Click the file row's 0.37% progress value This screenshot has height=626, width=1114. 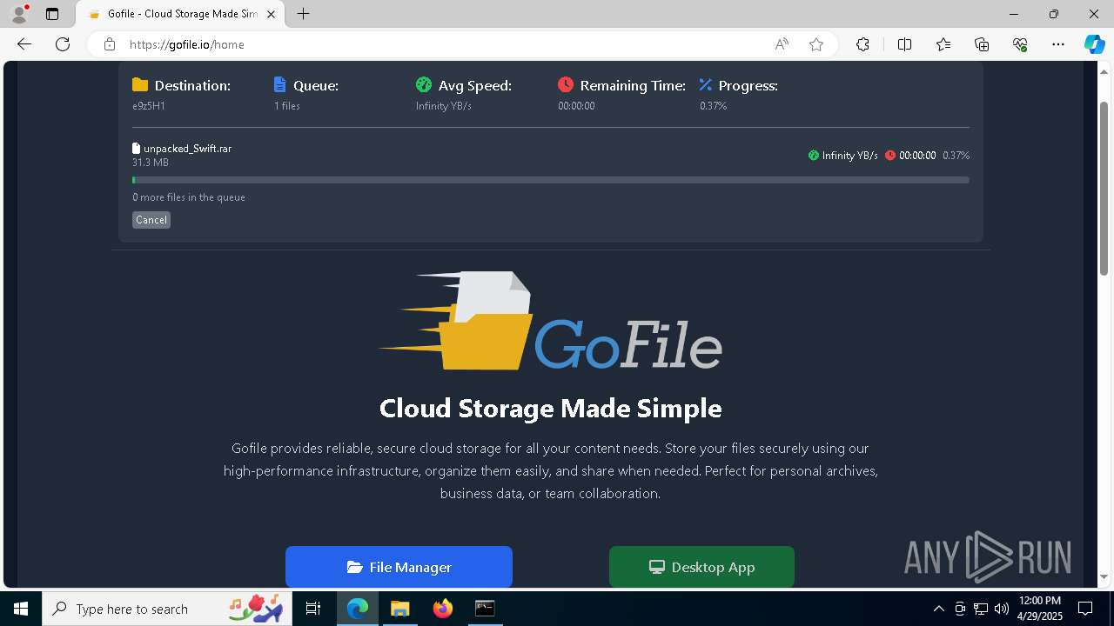point(956,156)
